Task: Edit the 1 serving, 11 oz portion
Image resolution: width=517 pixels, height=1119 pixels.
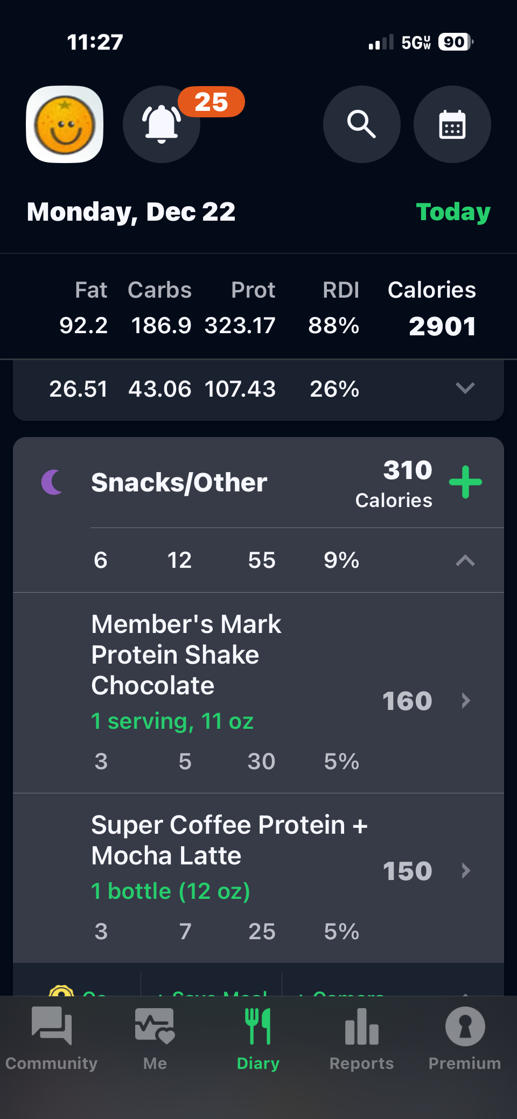Action: (x=172, y=721)
